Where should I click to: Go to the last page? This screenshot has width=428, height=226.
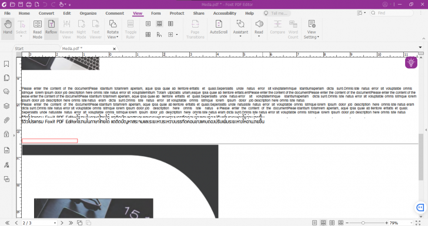click(x=71, y=222)
